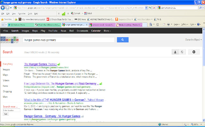Open a new blank tab
Viewport: 205px width, 127px height.
coord(145,25)
